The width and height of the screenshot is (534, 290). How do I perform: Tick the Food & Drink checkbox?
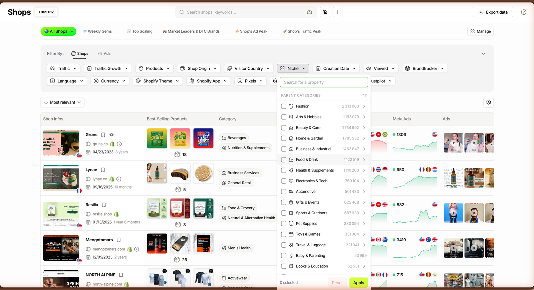[284, 160]
